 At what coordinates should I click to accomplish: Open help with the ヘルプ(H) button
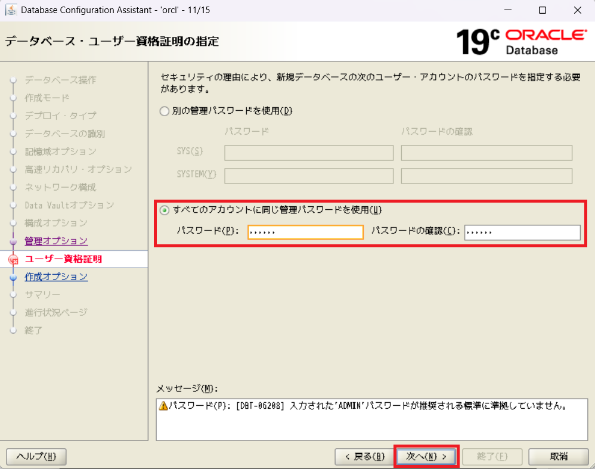click(36, 456)
